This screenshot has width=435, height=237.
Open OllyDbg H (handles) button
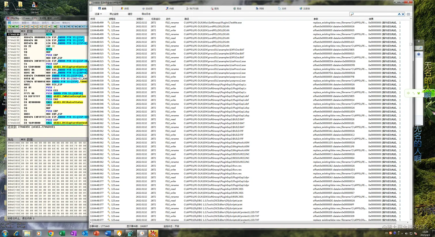[x=80, y=26]
